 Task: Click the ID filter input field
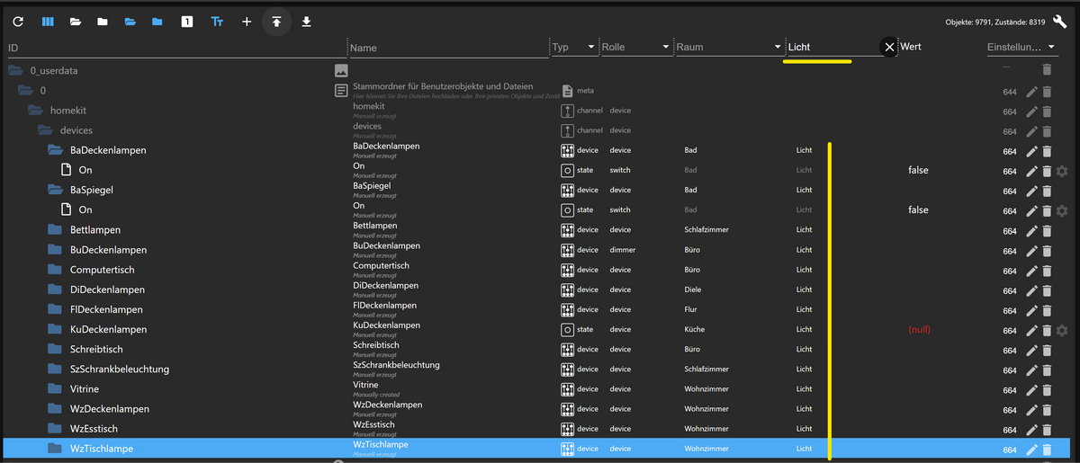175,47
